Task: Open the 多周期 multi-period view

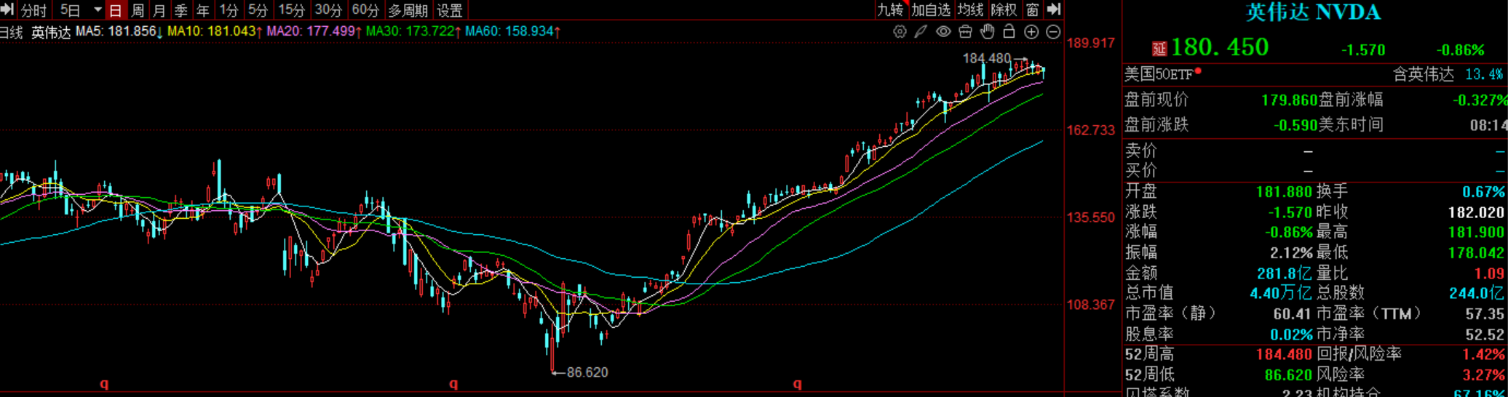Action: coord(408,10)
